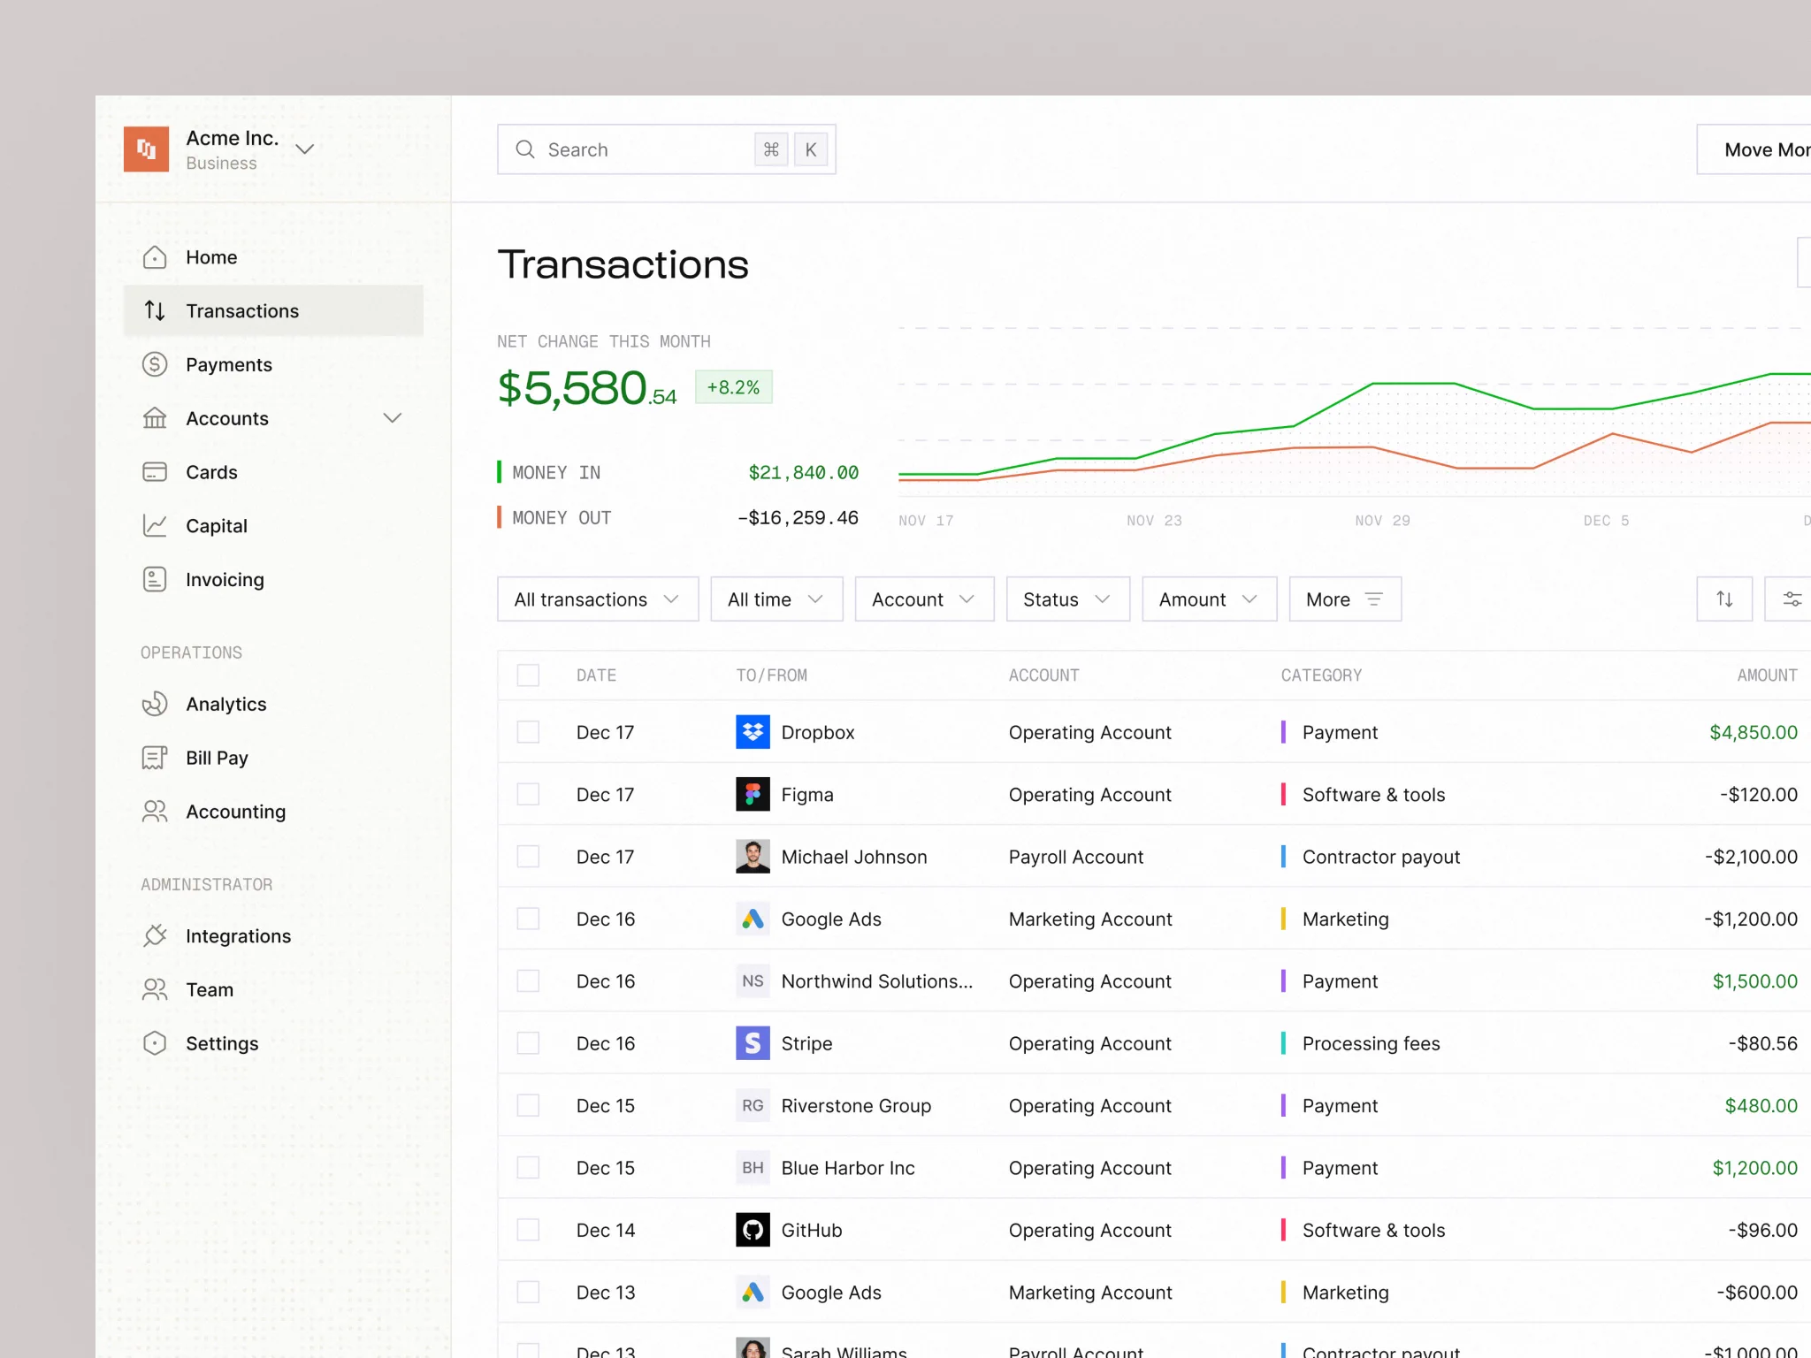Click the AMOUNT column header
Screen dimensions: 1811x1358
[1767, 675]
